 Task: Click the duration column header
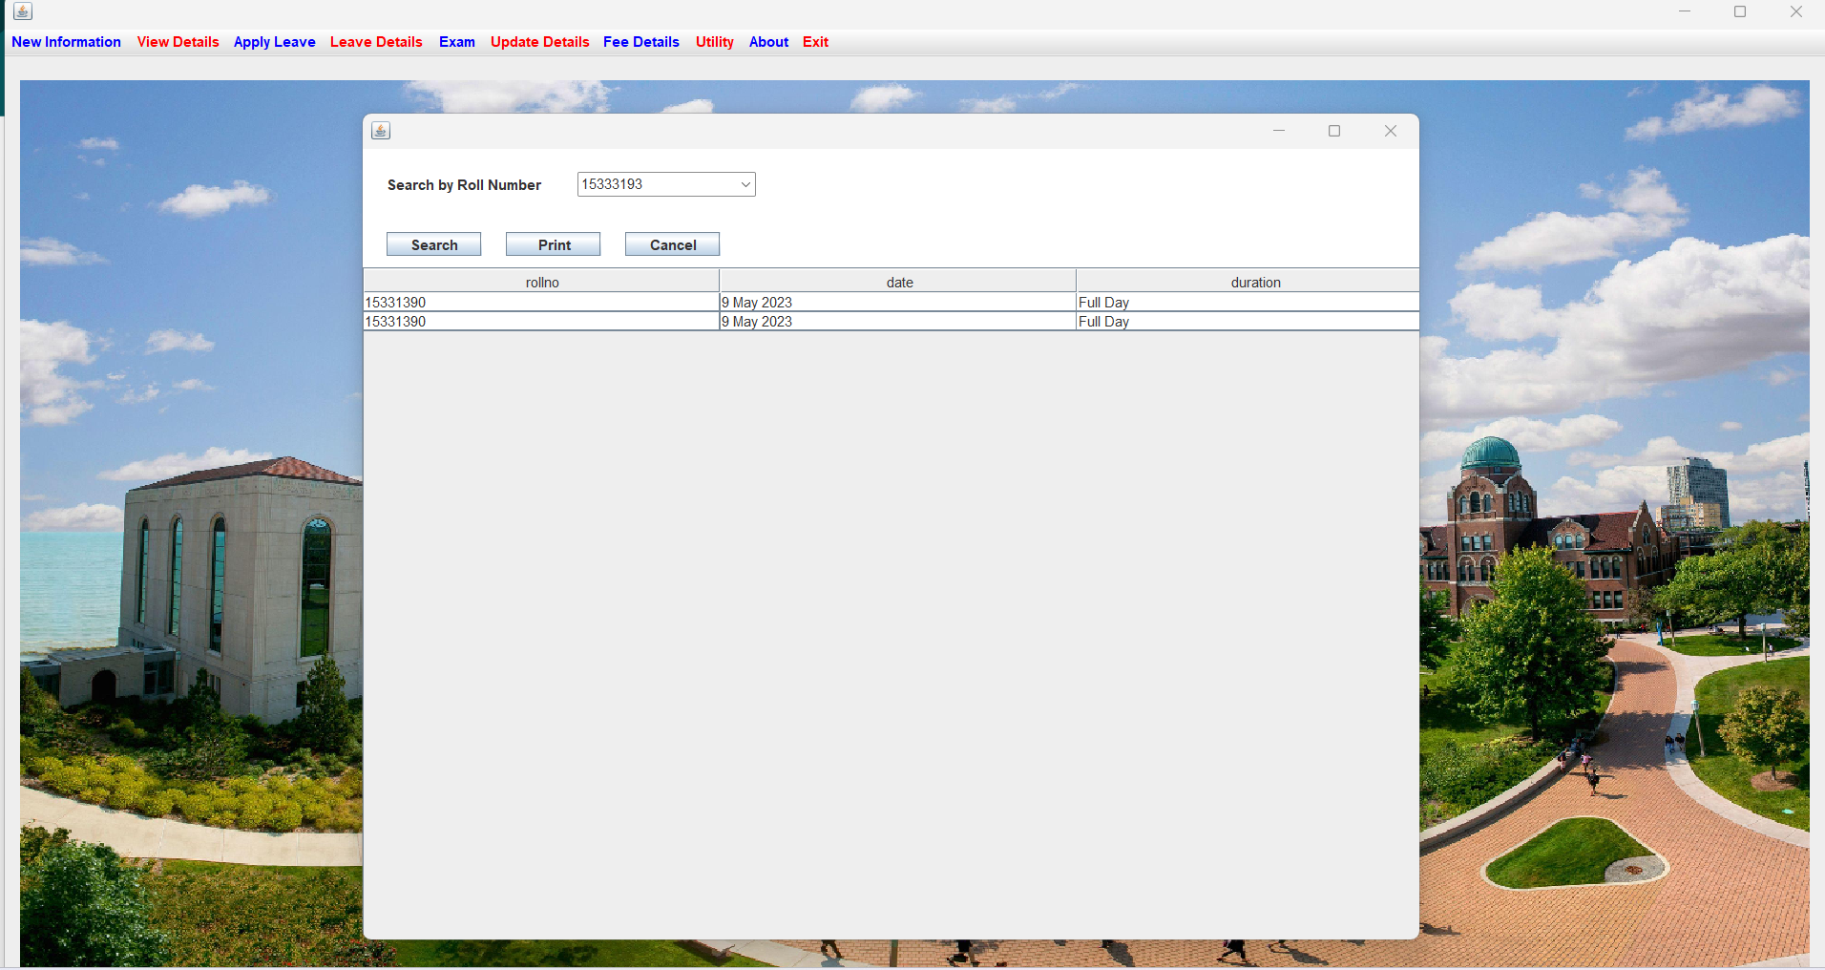[1255, 281]
